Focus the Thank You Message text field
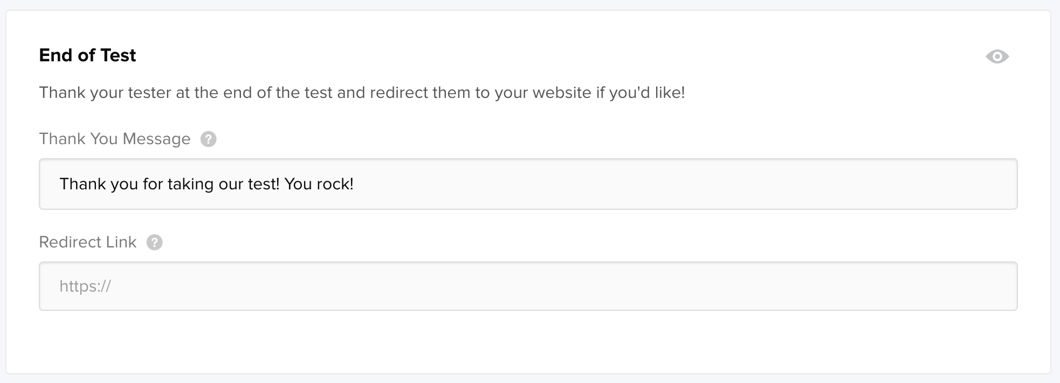Screen dimensions: 1060x383 point(528,184)
